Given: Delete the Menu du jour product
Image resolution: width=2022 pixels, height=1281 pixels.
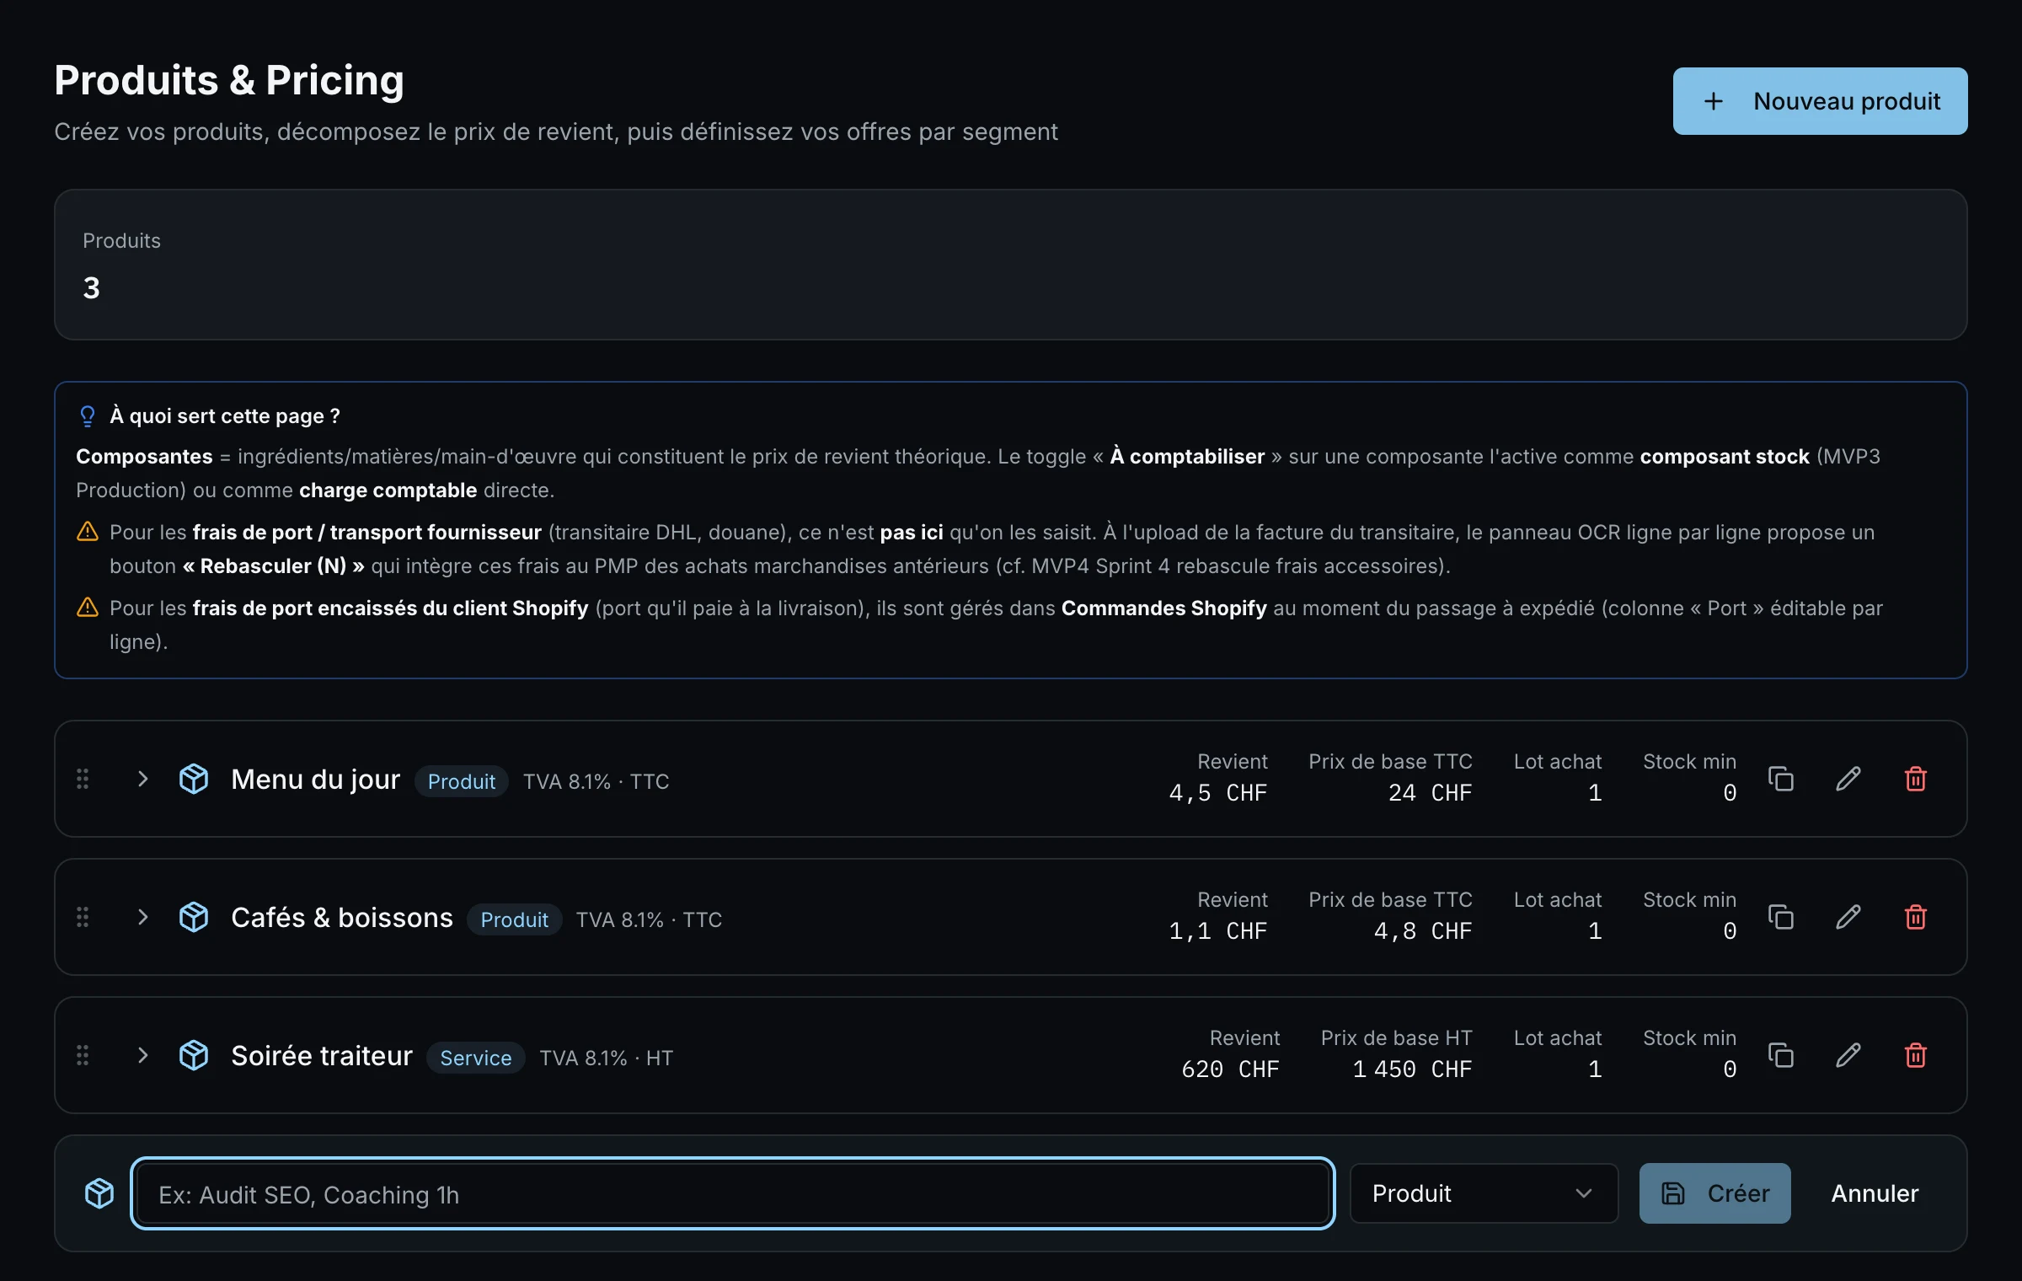Looking at the screenshot, I should [1915, 779].
